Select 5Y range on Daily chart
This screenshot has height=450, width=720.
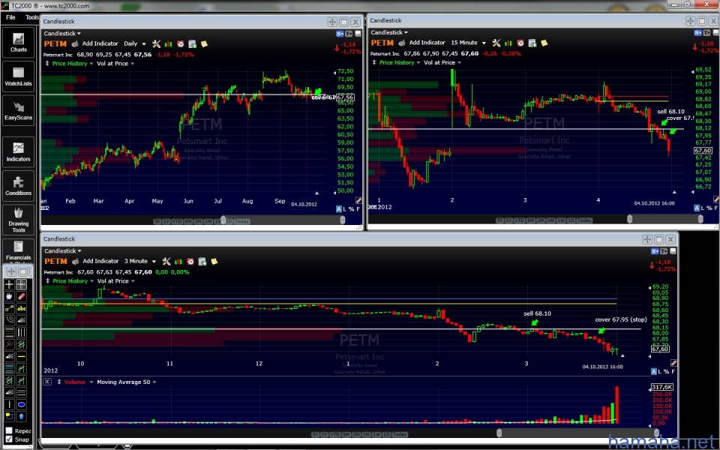[157, 221]
